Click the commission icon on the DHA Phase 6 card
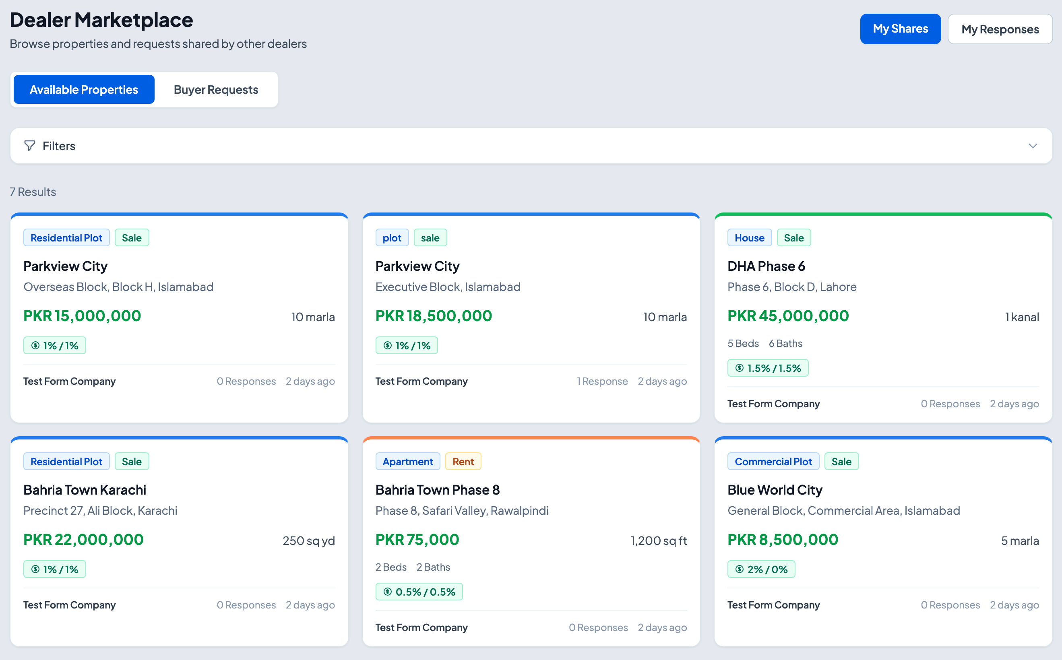This screenshot has width=1062, height=660. pos(739,368)
